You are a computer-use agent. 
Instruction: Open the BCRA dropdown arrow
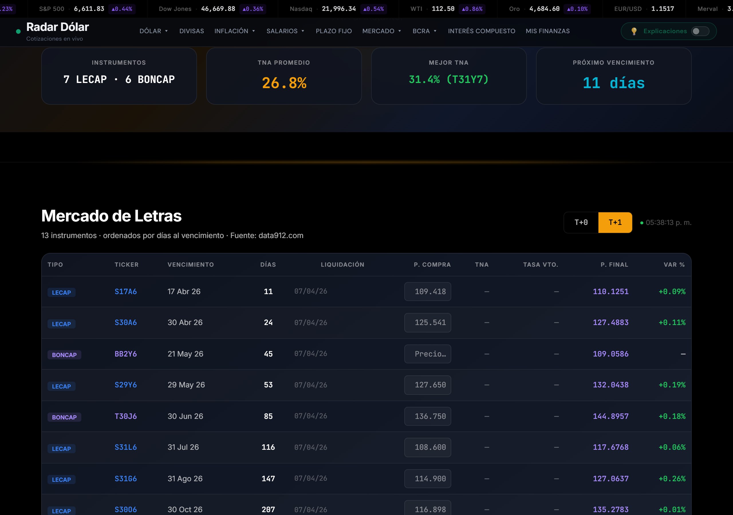[x=435, y=31]
